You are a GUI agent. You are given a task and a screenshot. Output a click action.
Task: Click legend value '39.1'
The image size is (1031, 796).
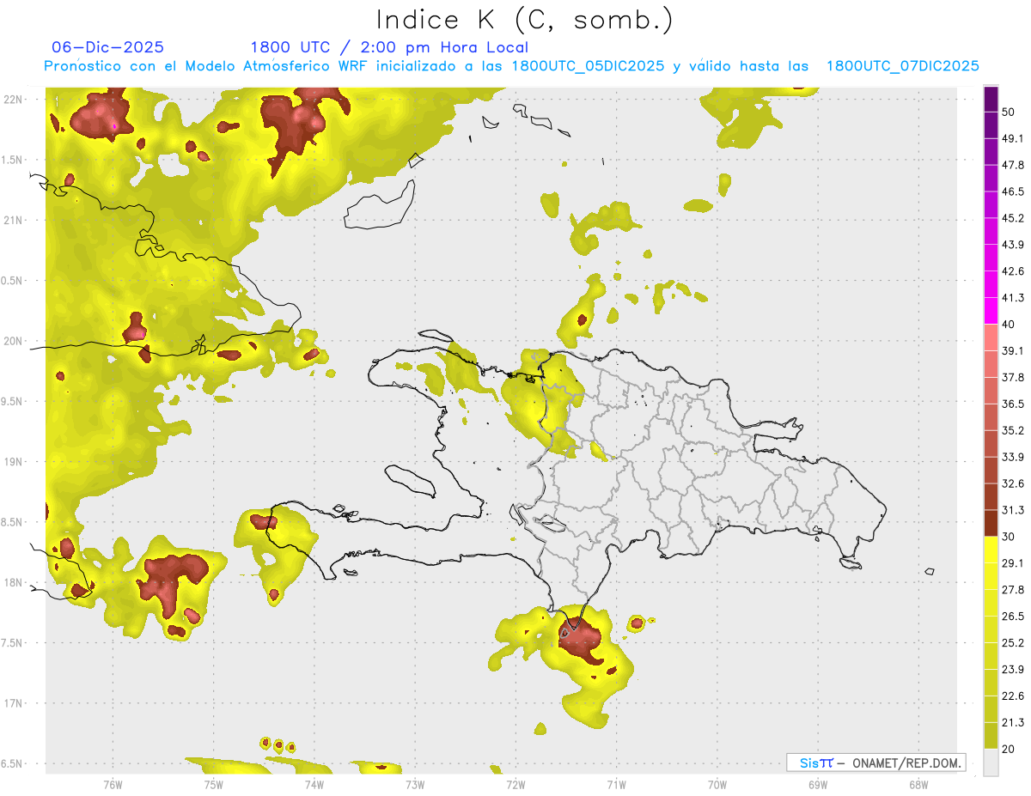coord(1013,351)
